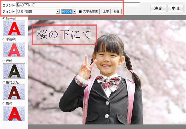Screen dimensions: 186x129
Task: Select the 影付 radio button
Action: pyautogui.click(x=4, y=104)
